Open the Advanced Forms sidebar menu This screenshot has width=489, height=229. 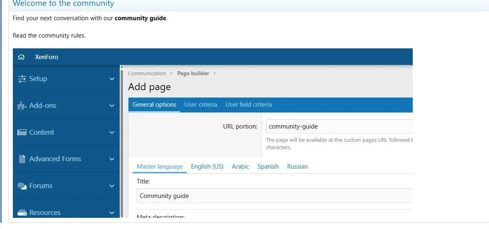pos(66,159)
